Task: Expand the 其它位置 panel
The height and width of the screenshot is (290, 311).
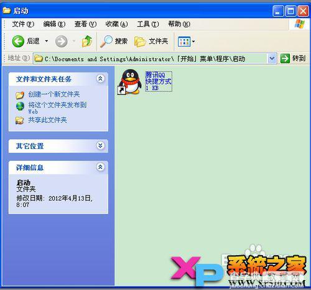Action: pos(100,146)
